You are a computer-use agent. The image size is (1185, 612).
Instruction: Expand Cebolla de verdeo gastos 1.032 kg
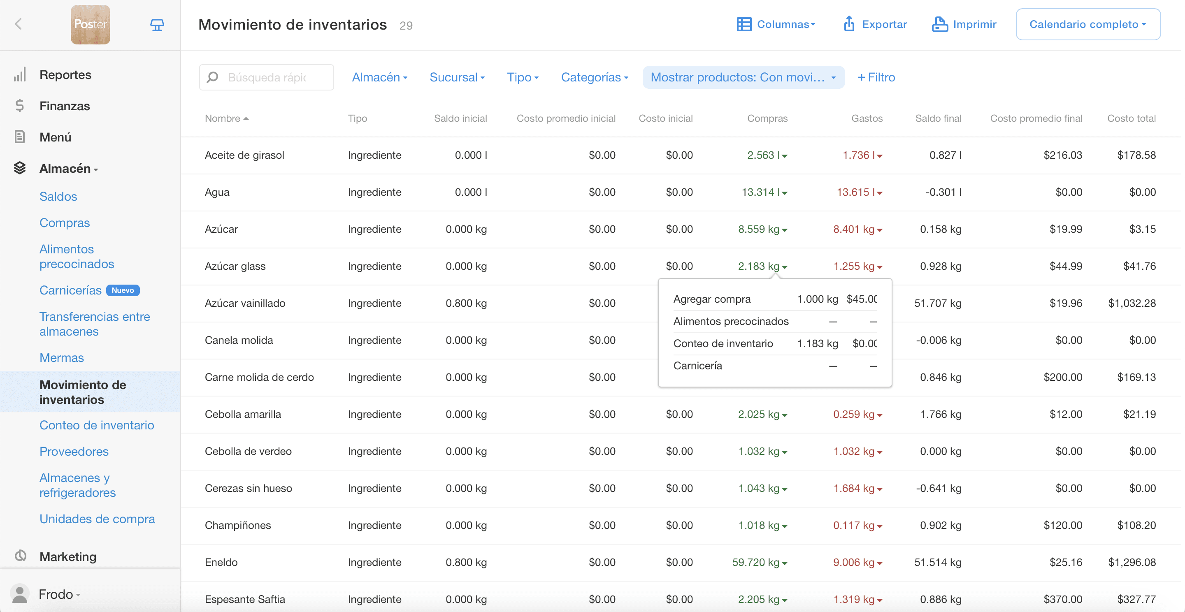857,451
